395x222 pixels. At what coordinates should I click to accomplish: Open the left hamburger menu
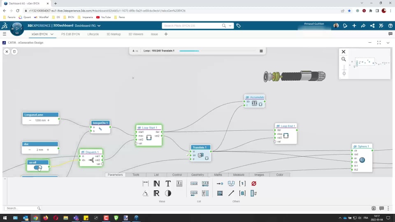coord(5,34)
